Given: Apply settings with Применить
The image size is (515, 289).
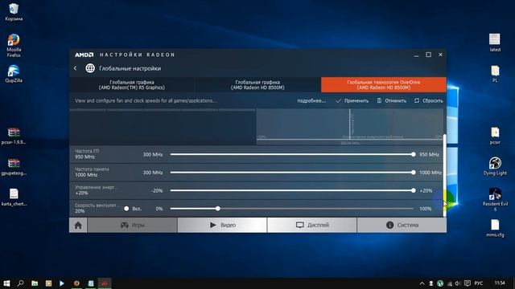Looking at the screenshot, I should (x=352, y=100).
